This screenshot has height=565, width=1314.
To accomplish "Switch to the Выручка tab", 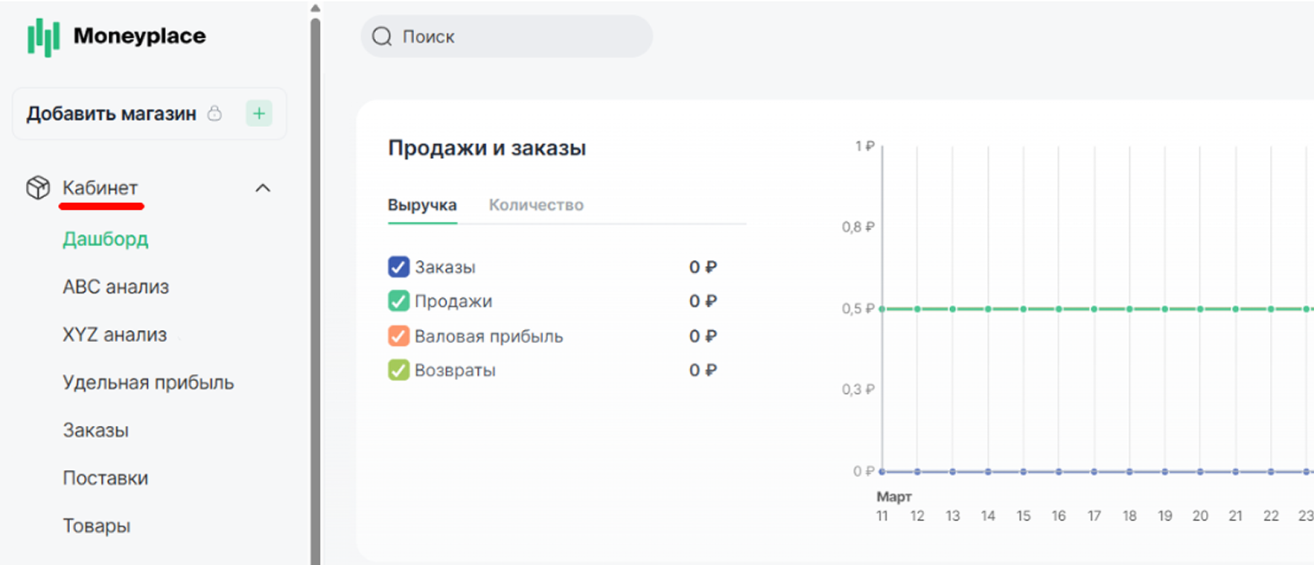I will [x=422, y=206].
